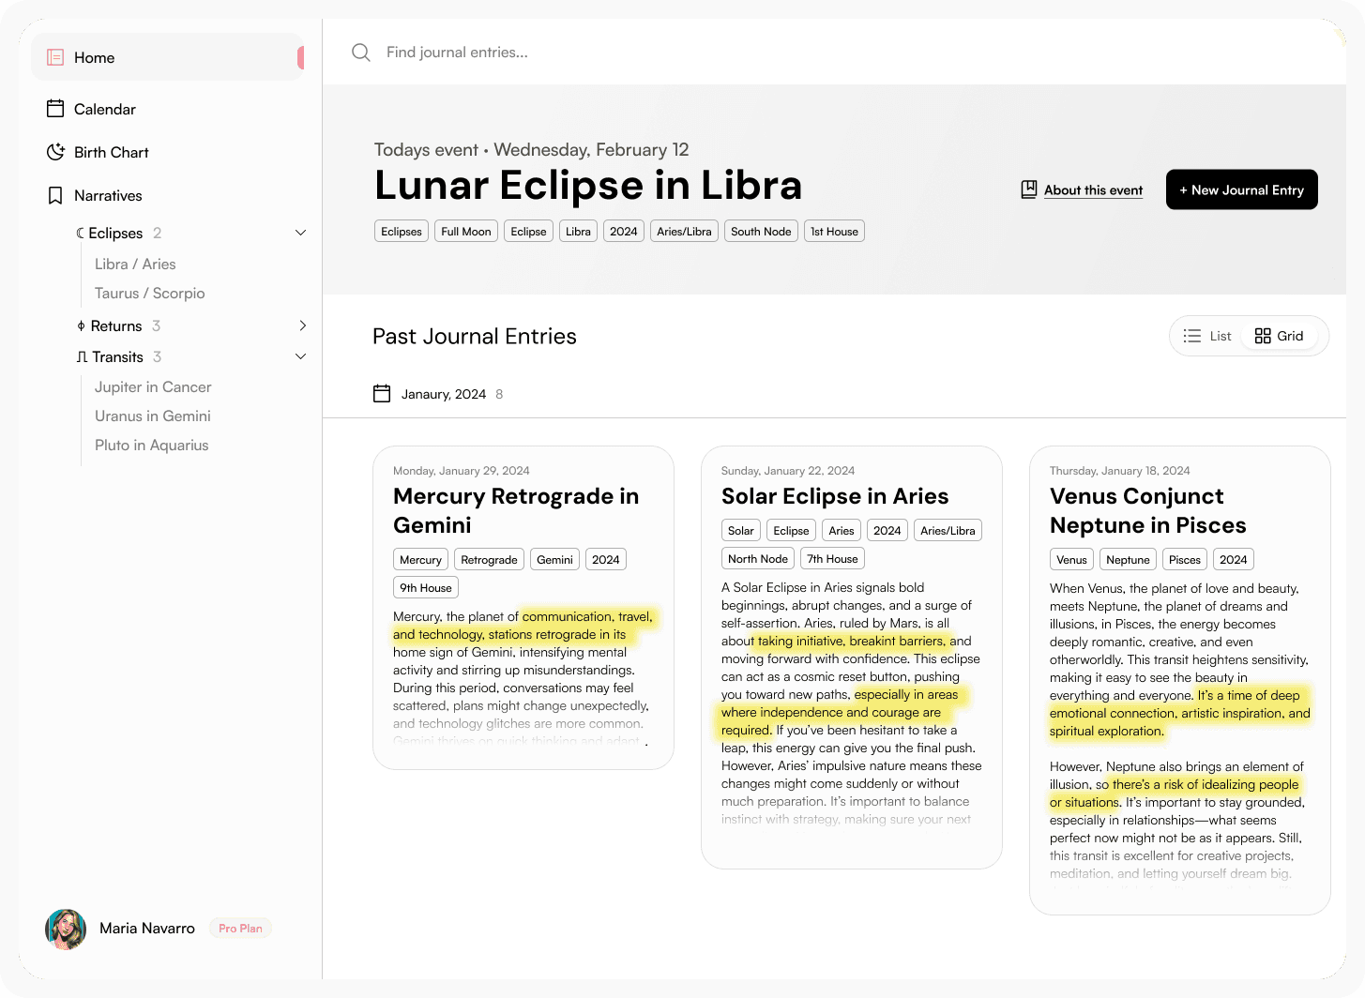Switch to List view
1365x998 pixels.
(x=1207, y=336)
